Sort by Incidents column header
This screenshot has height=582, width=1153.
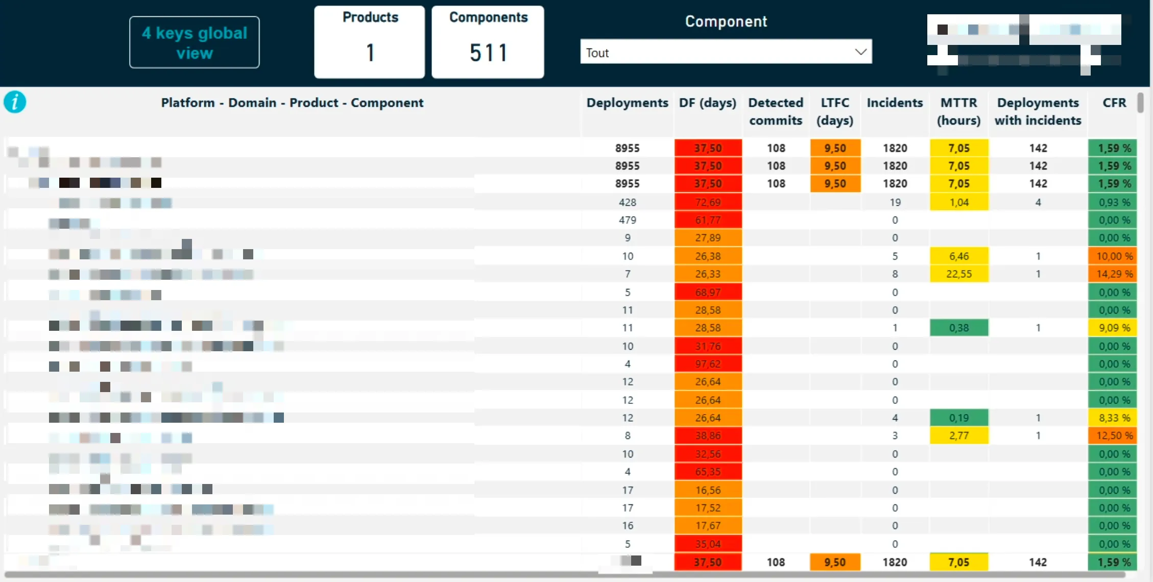895,103
